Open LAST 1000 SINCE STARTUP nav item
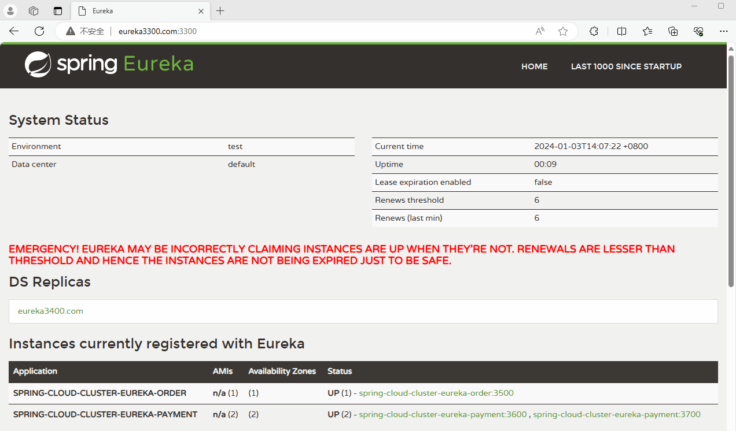736x431 pixels. (626, 66)
